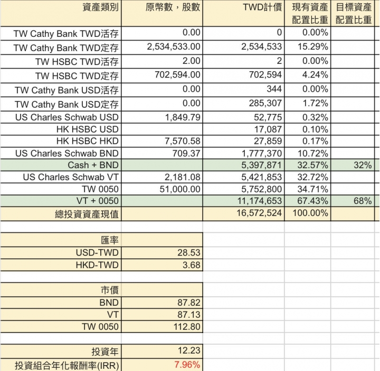Viewport: 380px width, 371px height.
Task: Select the 4.24% allocation cell
Action: pos(308,76)
